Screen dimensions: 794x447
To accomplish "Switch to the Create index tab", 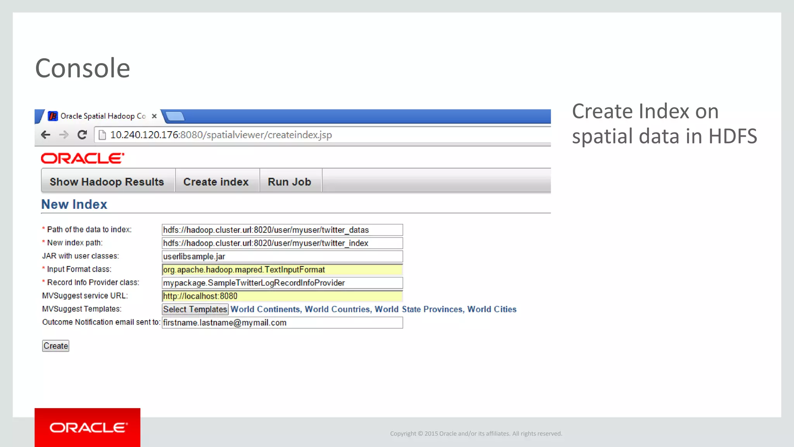I will click(216, 182).
